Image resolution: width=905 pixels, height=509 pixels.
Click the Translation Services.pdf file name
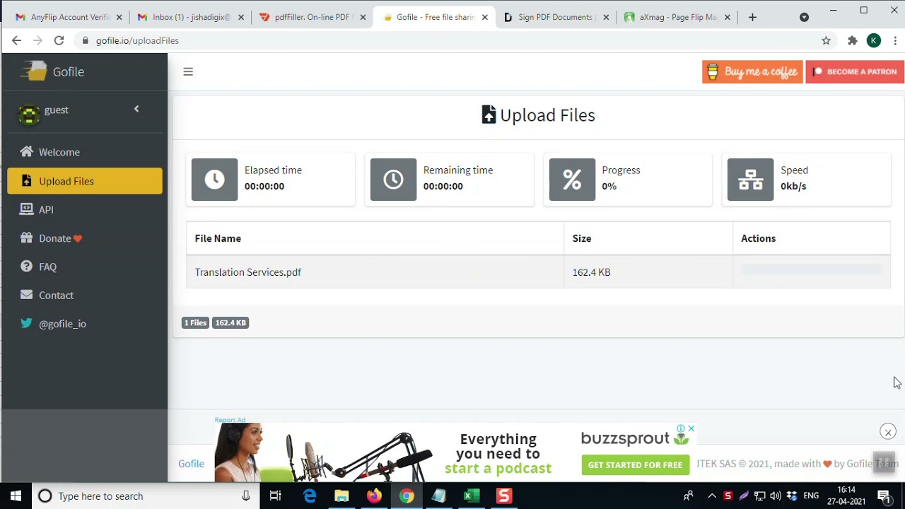(247, 272)
